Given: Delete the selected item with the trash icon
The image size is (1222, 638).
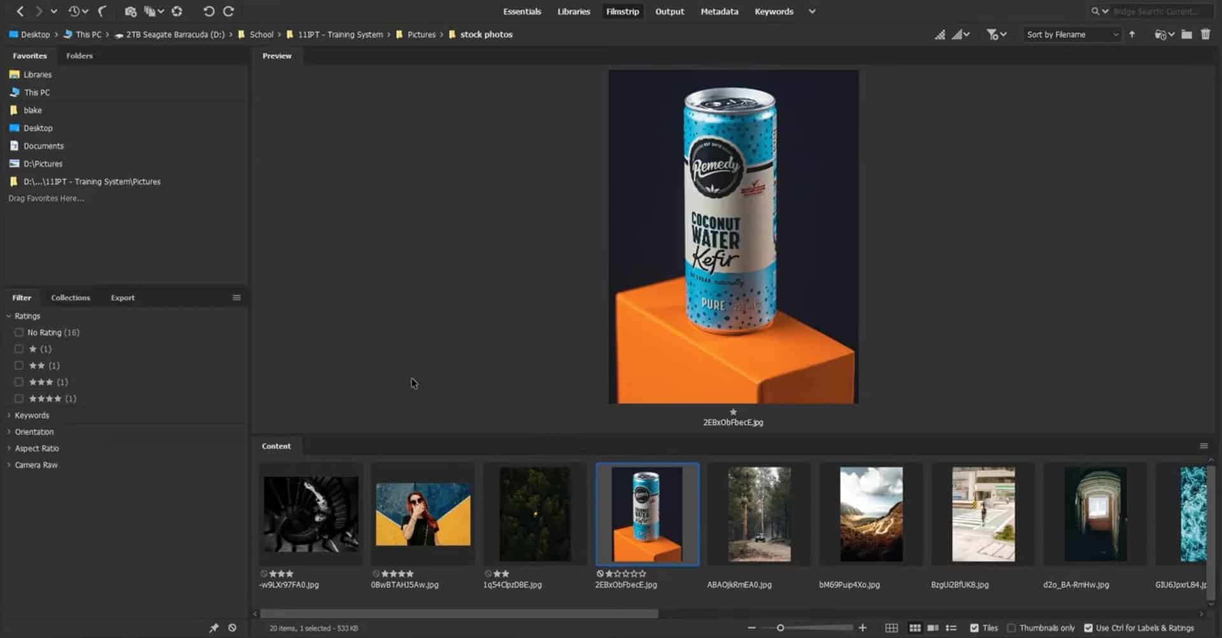Looking at the screenshot, I should (1205, 34).
